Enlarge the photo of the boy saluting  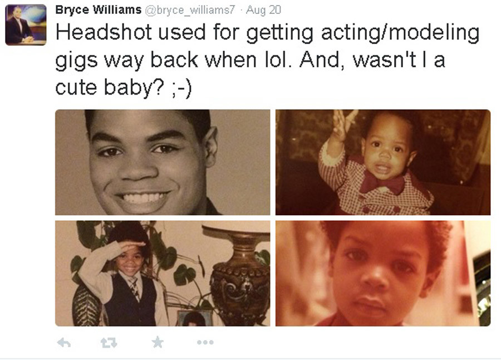tap(163, 274)
